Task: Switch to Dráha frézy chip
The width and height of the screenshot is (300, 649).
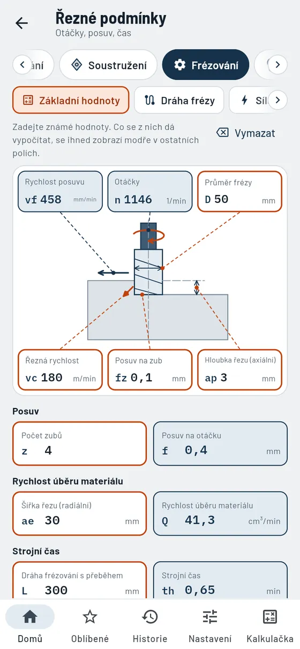Action: [x=179, y=100]
